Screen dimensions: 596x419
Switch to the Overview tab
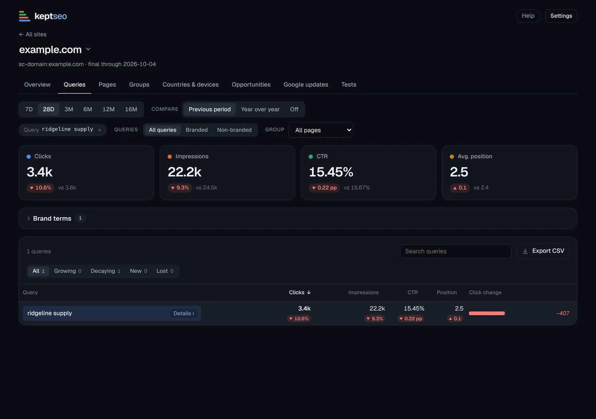click(x=37, y=85)
